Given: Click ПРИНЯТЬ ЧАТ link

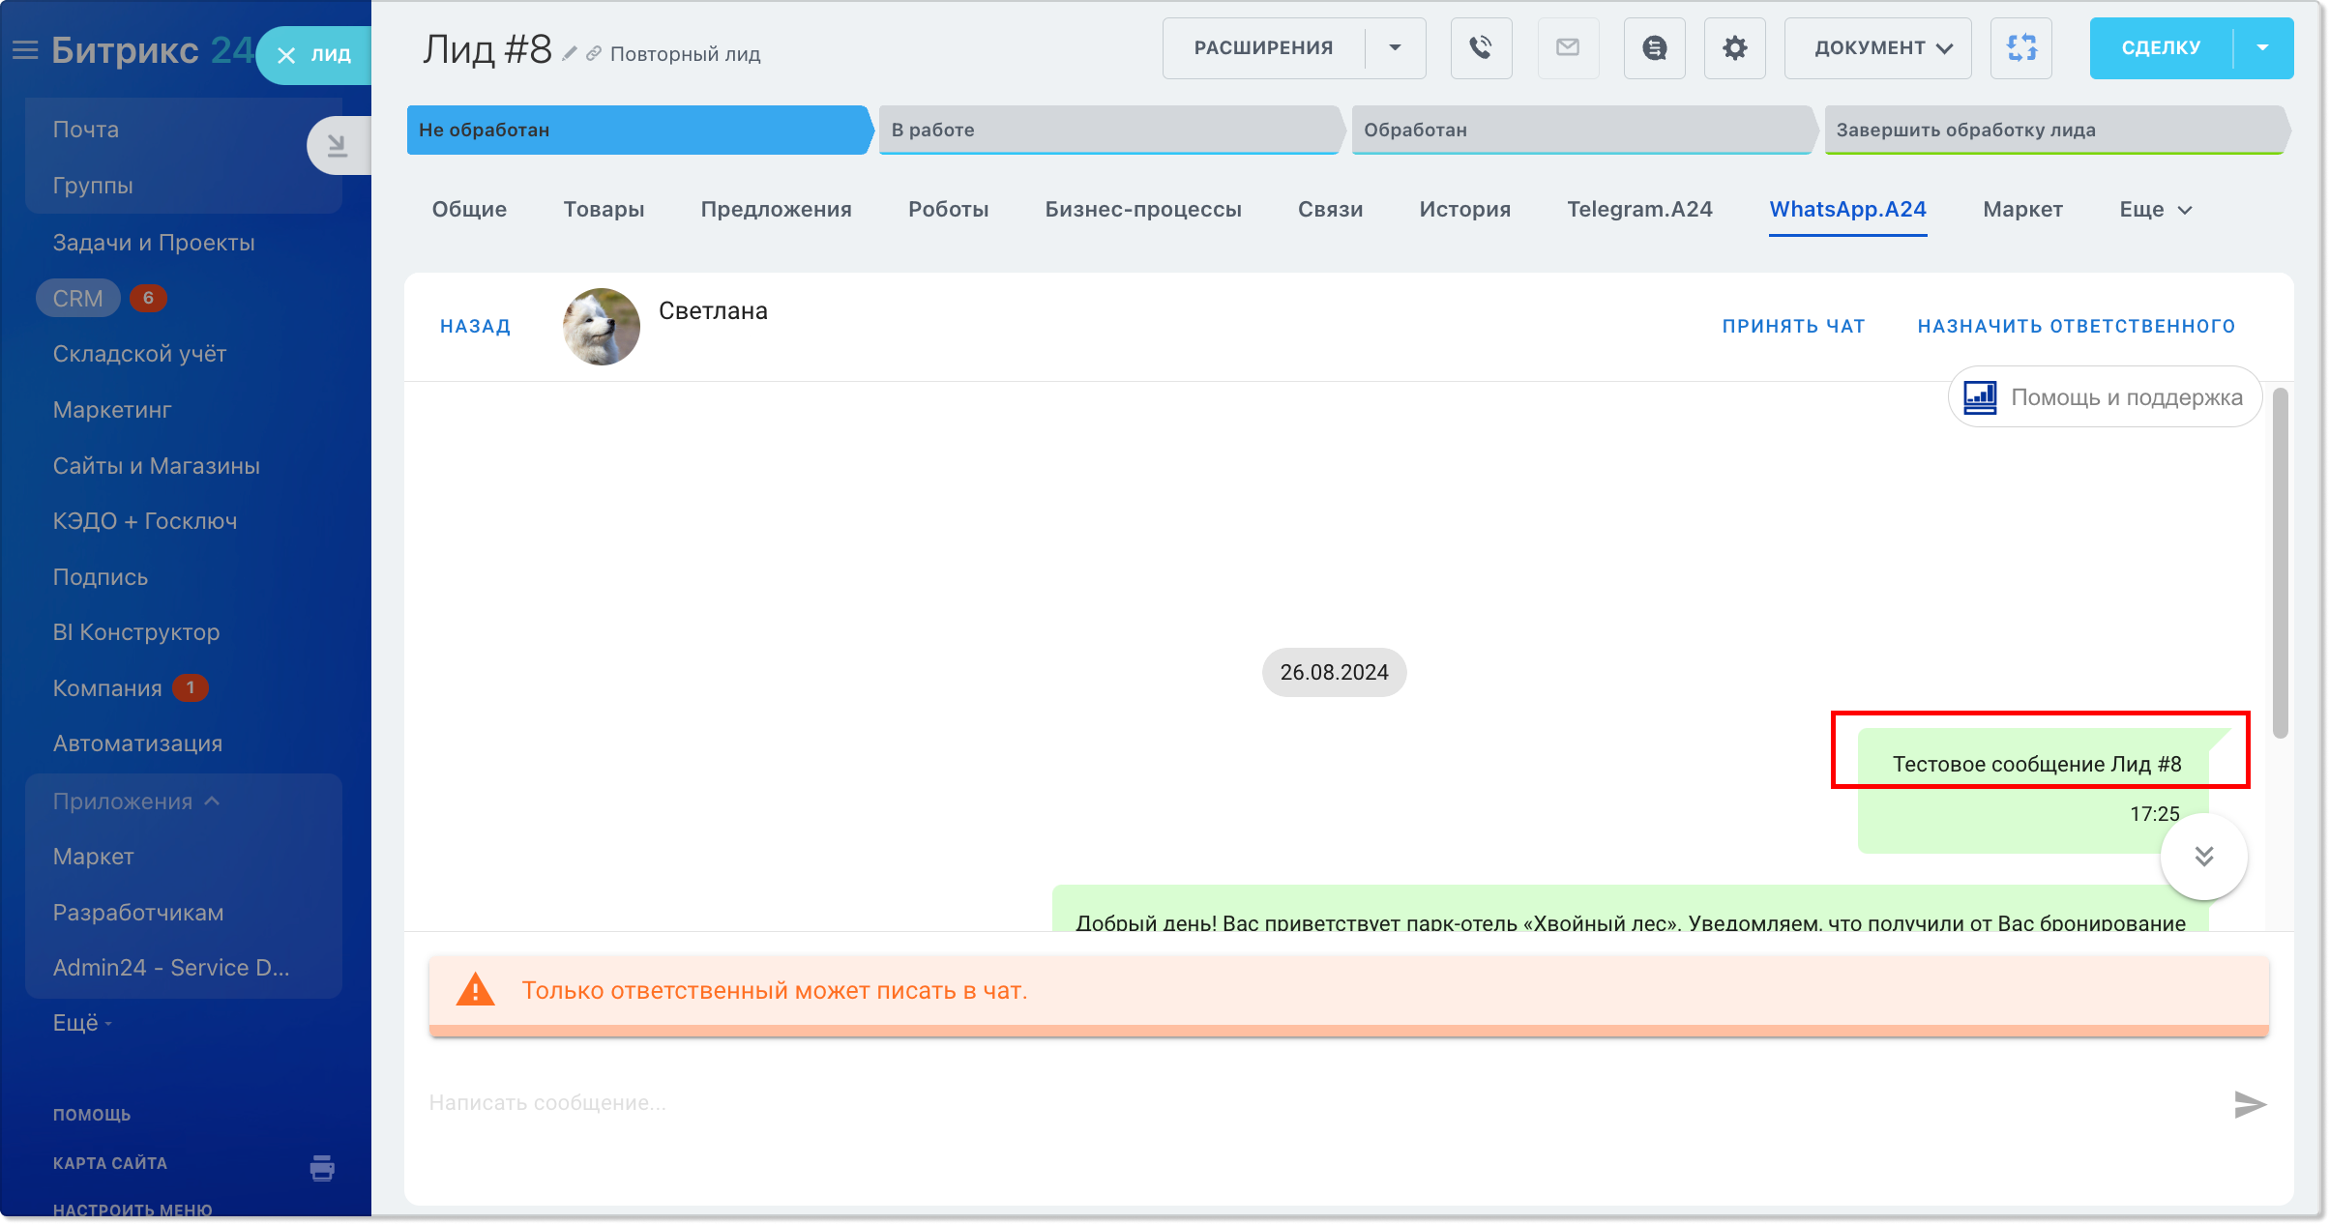Looking at the screenshot, I should click(1793, 327).
